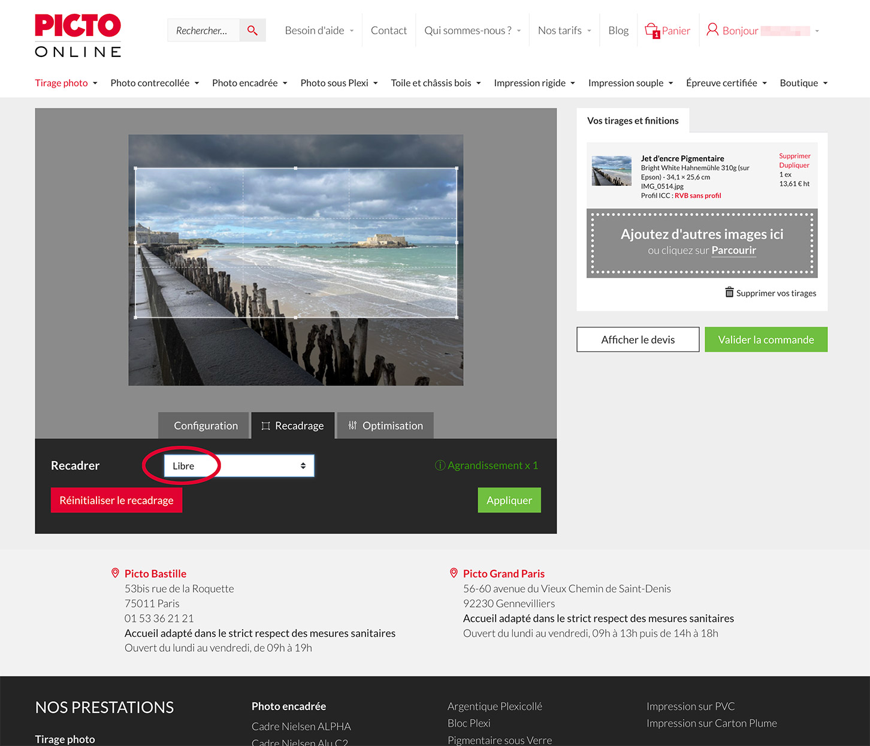Click the magnifying glass search icon

point(252,31)
